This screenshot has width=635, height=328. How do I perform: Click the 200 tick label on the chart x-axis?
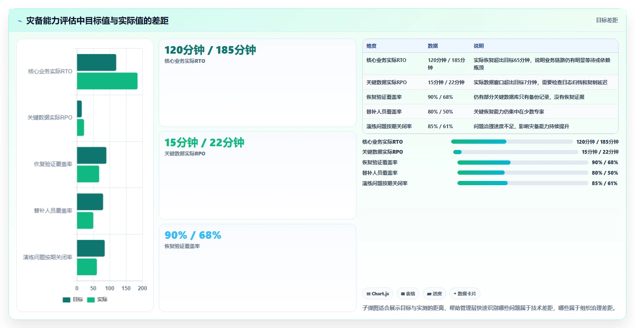pos(142,289)
